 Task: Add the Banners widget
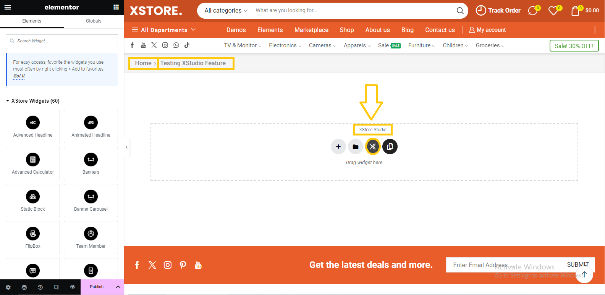point(91,164)
